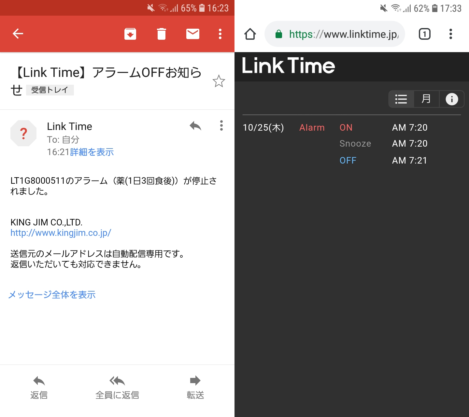Open the browser tab switcher
The image size is (469, 417).
pos(424,34)
